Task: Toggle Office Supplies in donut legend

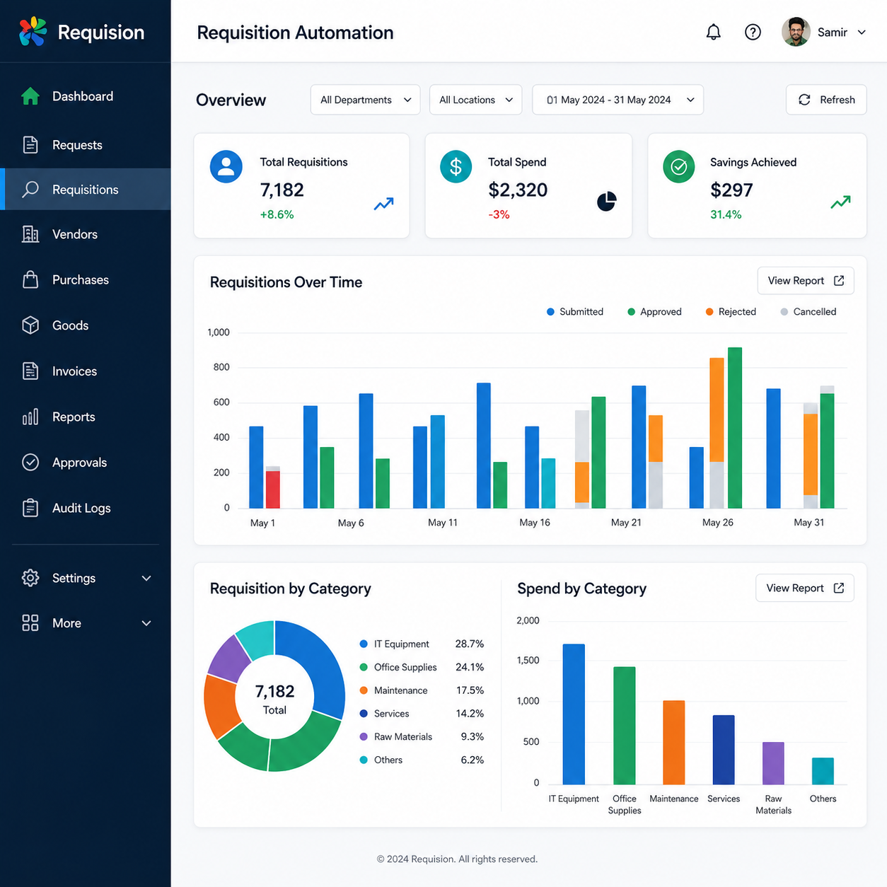Action: tap(422, 667)
